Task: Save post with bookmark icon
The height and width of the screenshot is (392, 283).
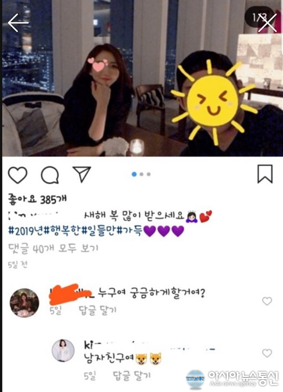Action: (265, 174)
